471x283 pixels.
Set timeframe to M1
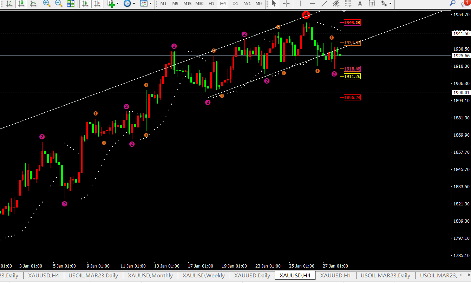pyautogui.click(x=163, y=4)
